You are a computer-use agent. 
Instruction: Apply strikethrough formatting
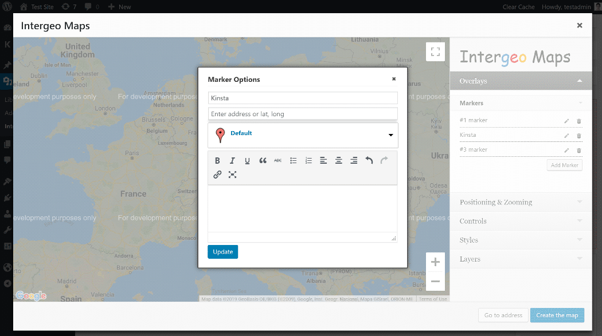277,160
